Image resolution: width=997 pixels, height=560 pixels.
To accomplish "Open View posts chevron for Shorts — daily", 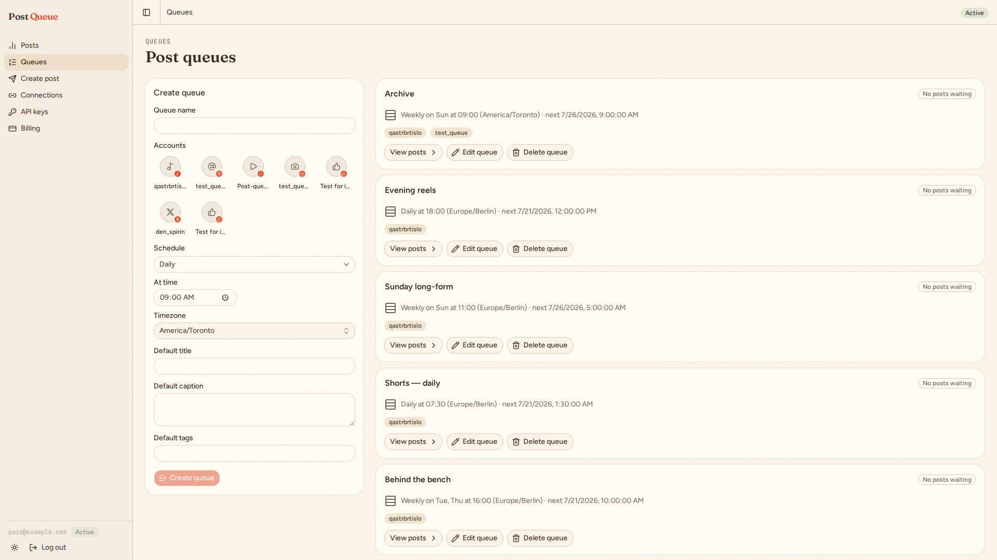I will click(x=434, y=442).
